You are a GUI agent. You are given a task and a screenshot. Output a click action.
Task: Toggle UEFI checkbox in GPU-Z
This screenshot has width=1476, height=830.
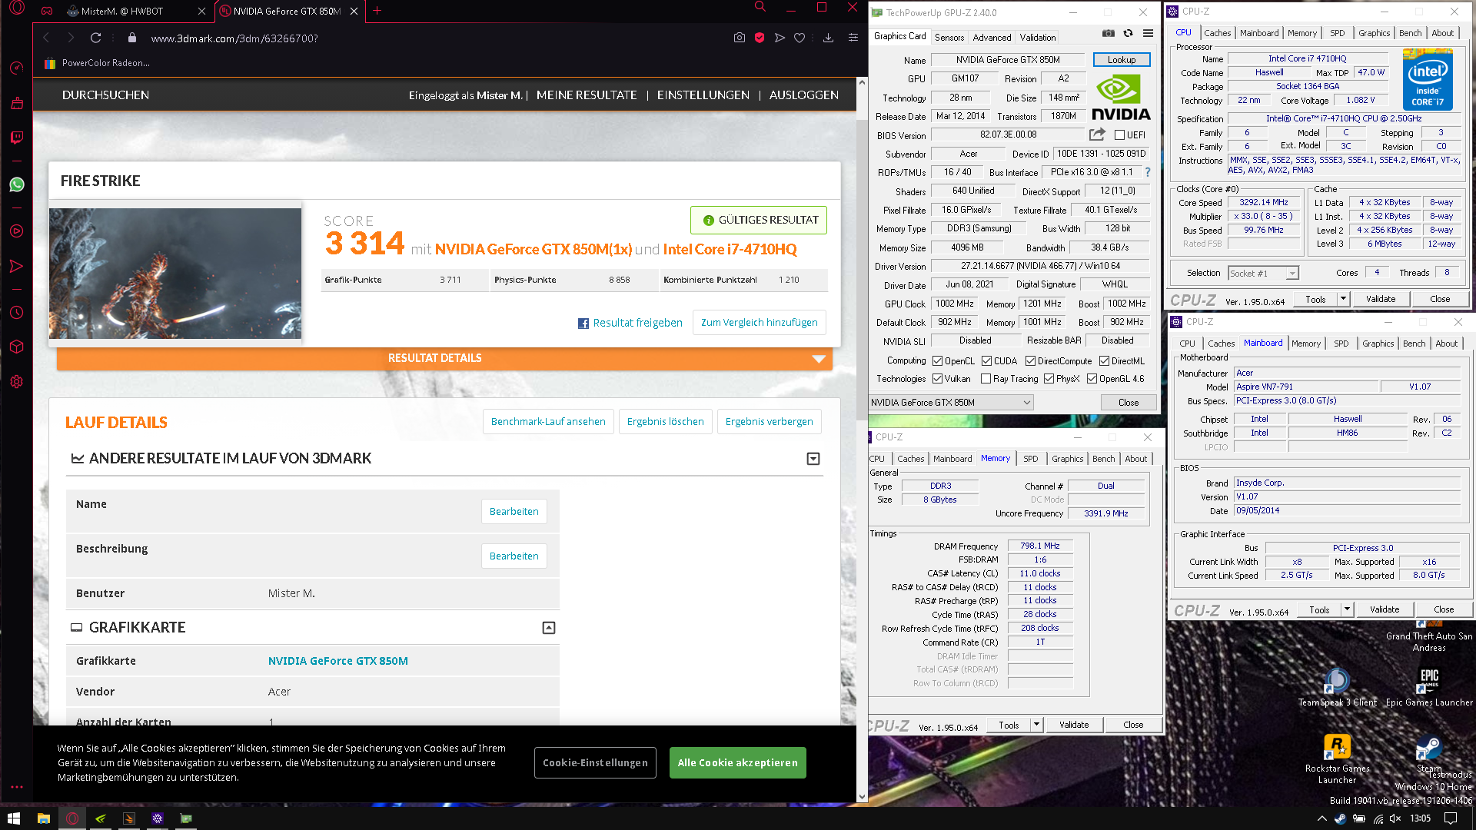1119,135
